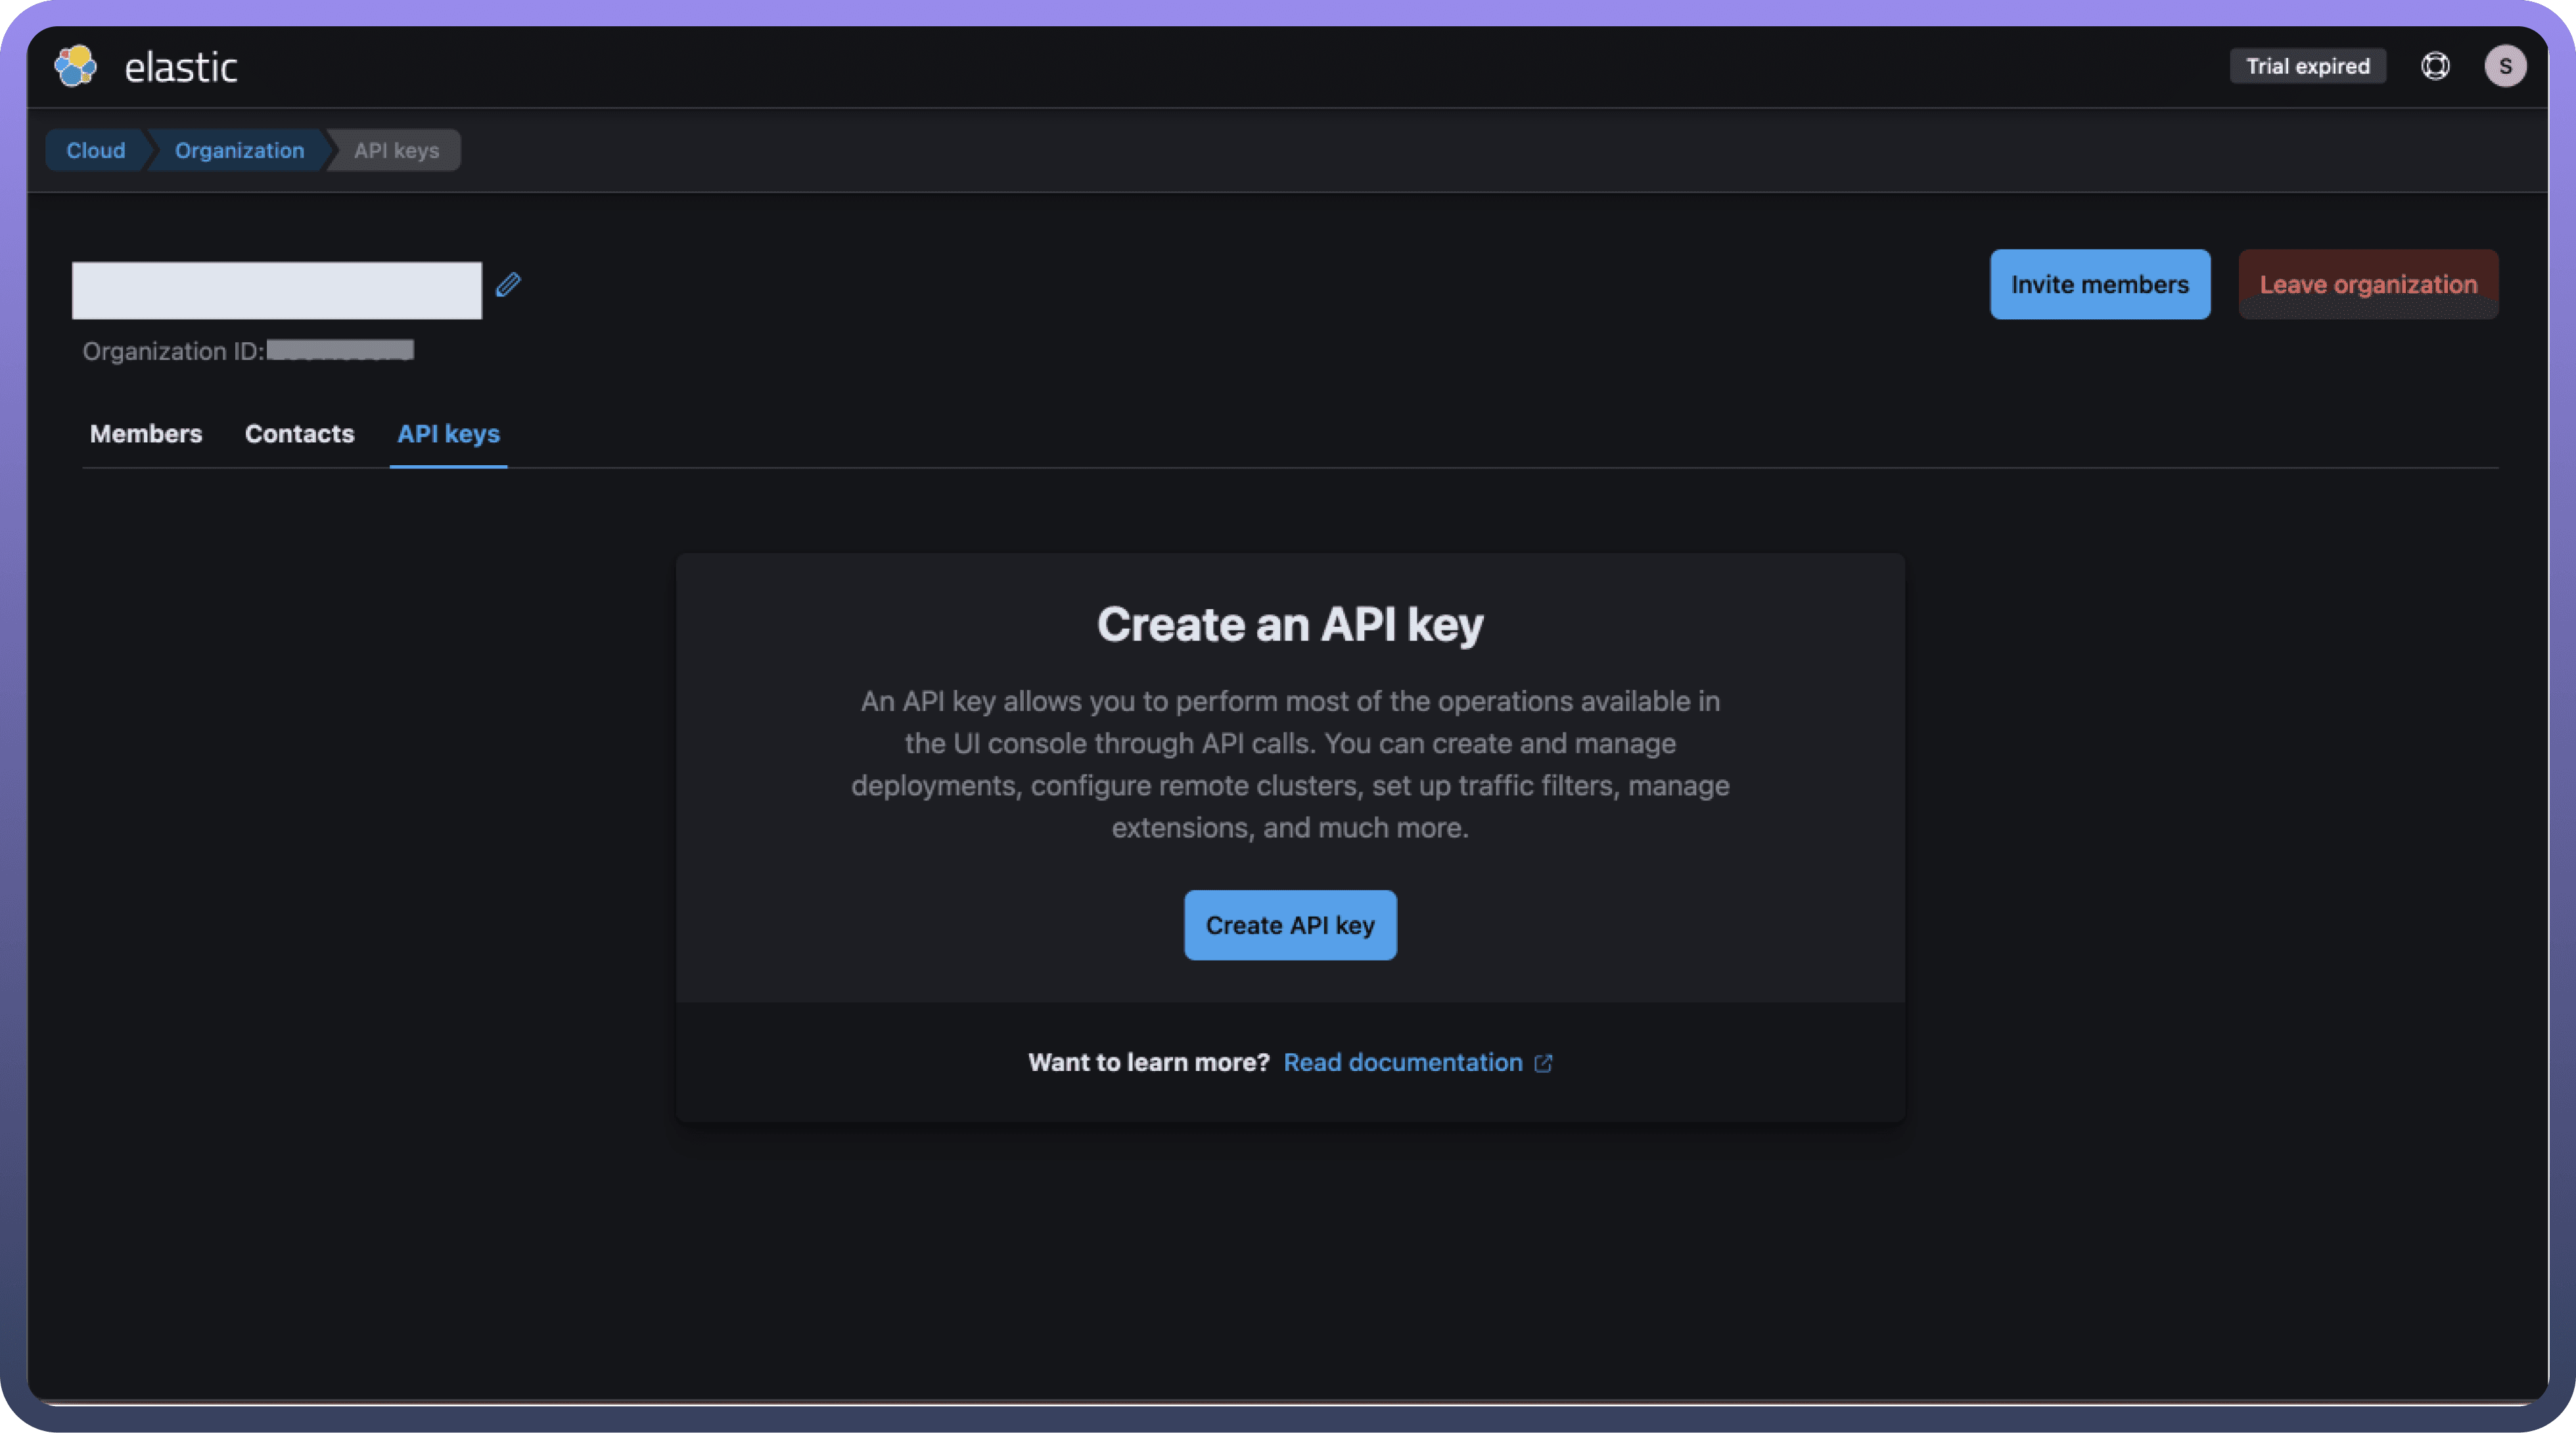This screenshot has height=1433, width=2576.
Task: Go to the Cloud breadcrumb
Action: point(96,150)
